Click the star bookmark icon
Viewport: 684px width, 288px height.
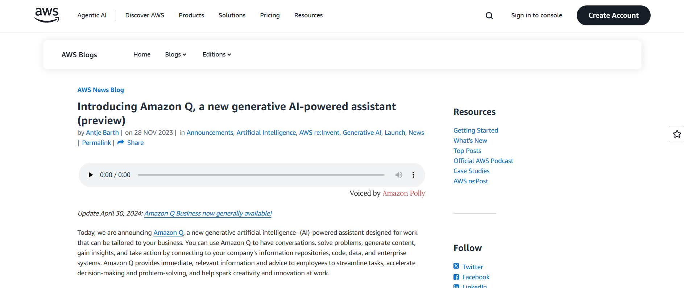[x=676, y=134]
